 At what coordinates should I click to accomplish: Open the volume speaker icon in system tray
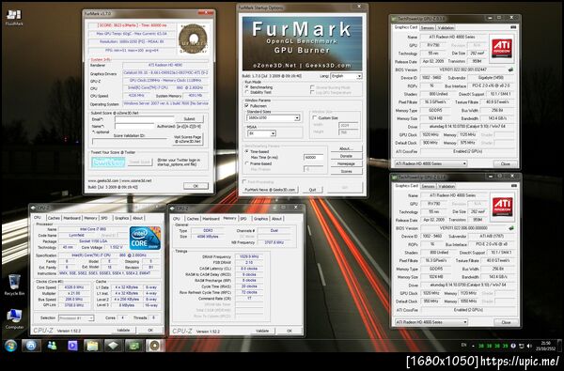click(529, 346)
